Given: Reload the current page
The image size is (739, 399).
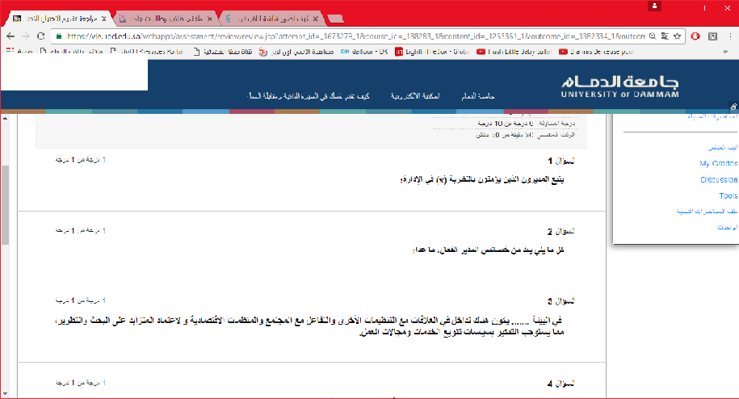Looking at the screenshot, I should [41, 36].
